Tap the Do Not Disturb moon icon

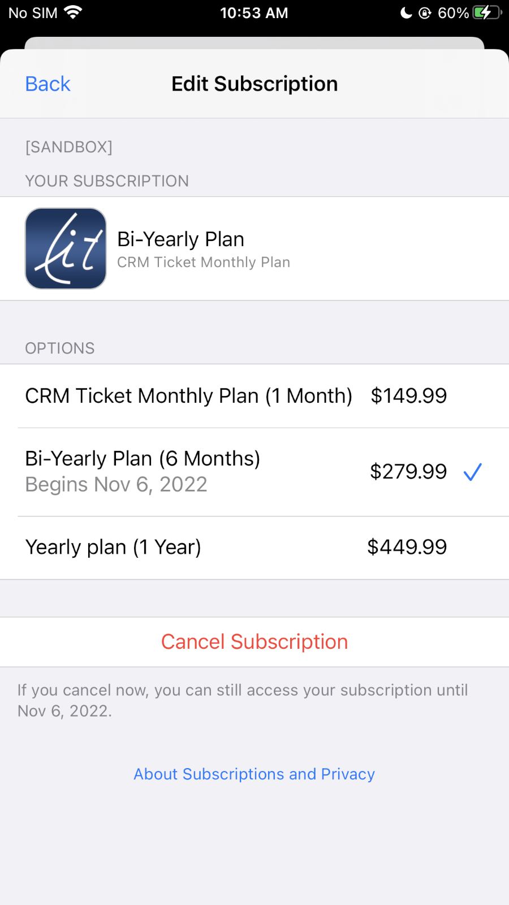(406, 12)
